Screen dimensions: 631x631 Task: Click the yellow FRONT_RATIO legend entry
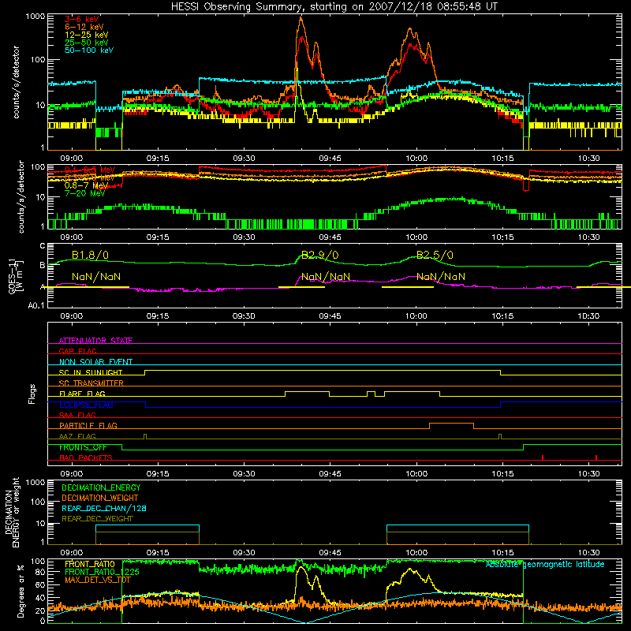tap(90, 564)
